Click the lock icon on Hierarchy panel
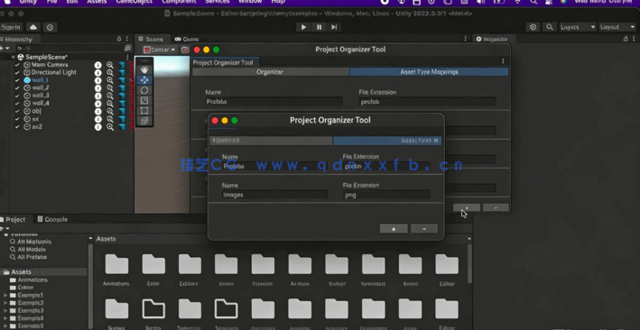Viewport: 640px width, 330px height. click(x=119, y=39)
